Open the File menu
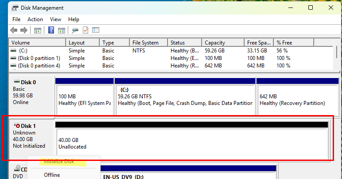The image size is (342, 179). tap(16, 19)
